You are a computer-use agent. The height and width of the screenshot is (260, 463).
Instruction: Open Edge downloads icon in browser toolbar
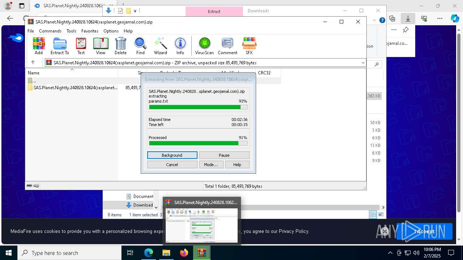(x=408, y=18)
